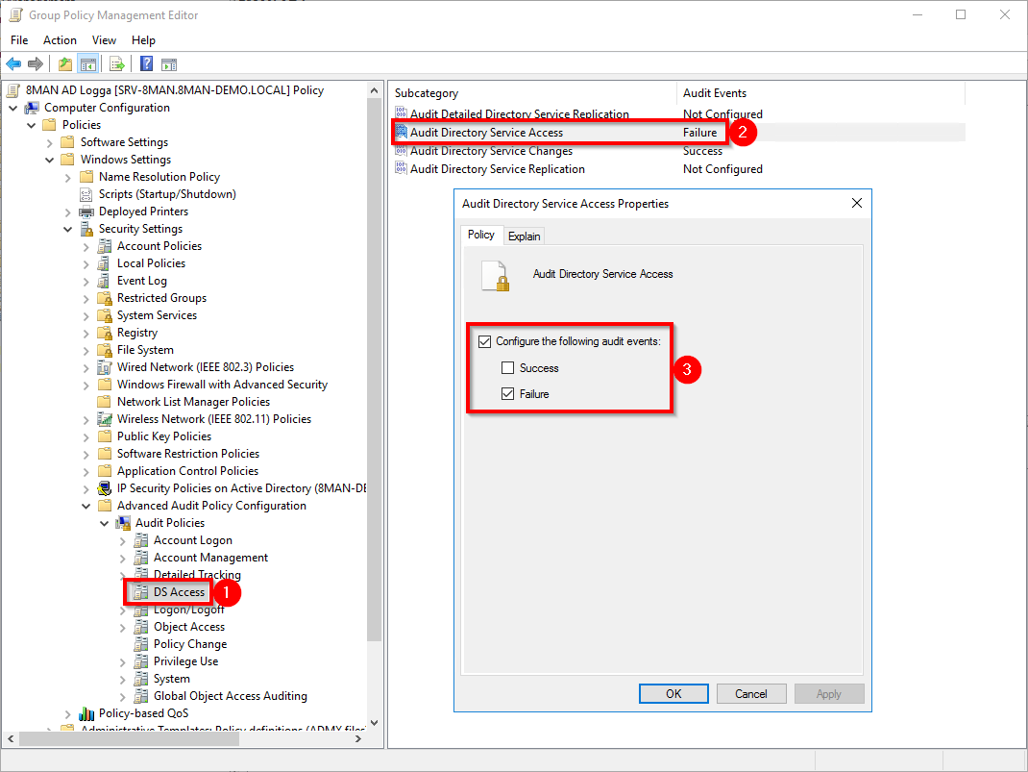Enable the Success audit checkbox
The height and width of the screenshot is (772, 1028).
pyautogui.click(x=507, y=368)
